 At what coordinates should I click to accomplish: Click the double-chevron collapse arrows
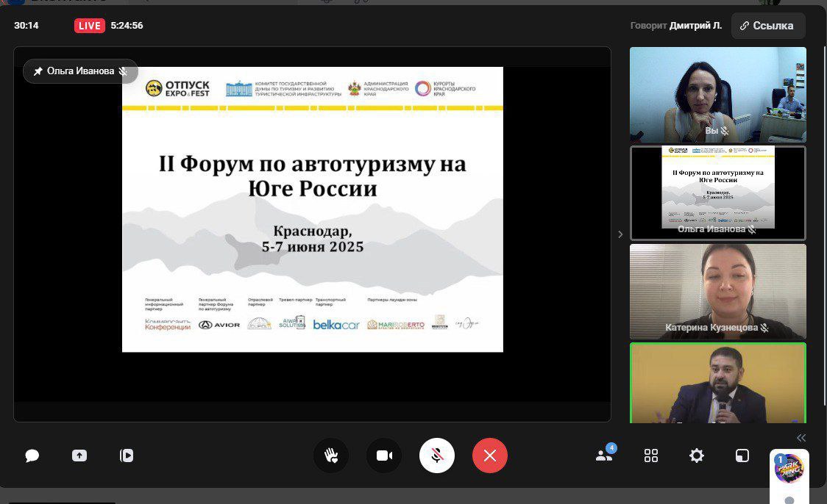tap(801, 438)
